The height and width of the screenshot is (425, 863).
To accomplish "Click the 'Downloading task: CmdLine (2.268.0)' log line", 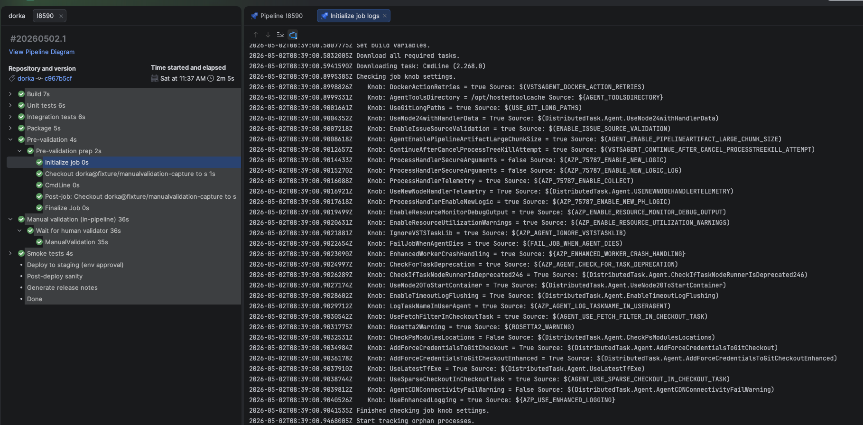I will coord(367,66).
